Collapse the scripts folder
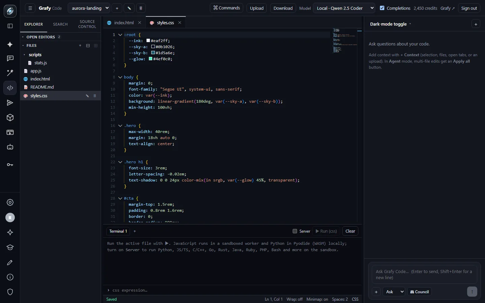The height and width of the screenshot is (303, 485). 35,55
